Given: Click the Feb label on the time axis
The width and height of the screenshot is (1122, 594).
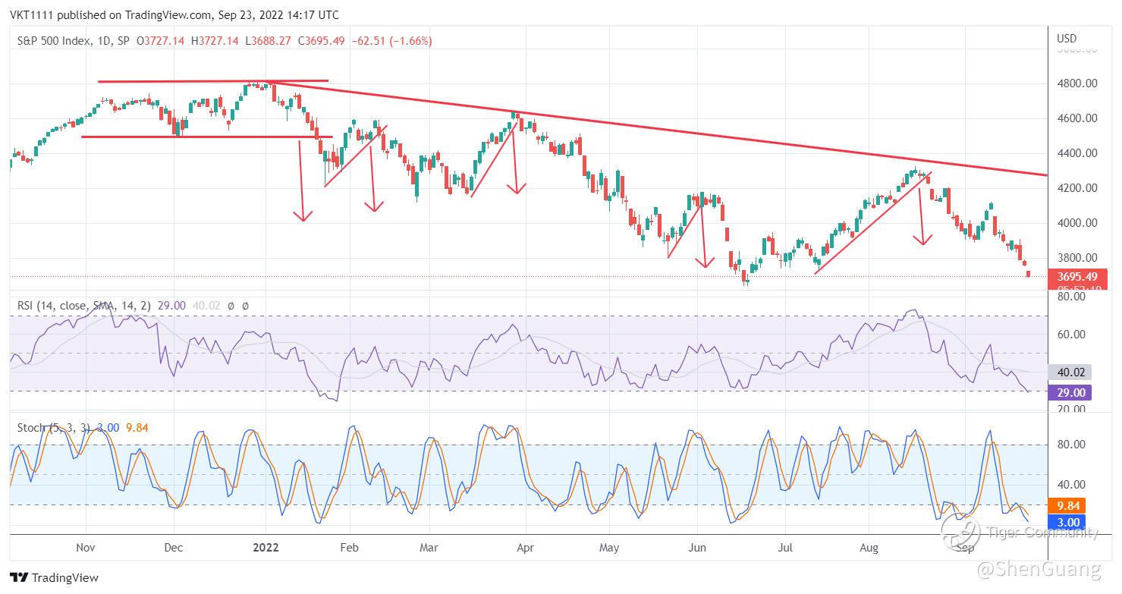Looking at the screenshot, I should point(349,548).
